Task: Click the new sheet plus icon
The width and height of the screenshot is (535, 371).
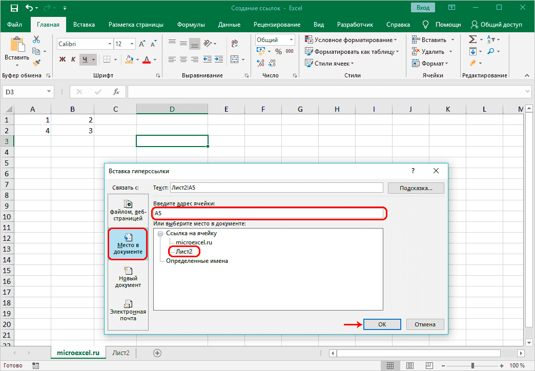Action: tap(157, 353)
